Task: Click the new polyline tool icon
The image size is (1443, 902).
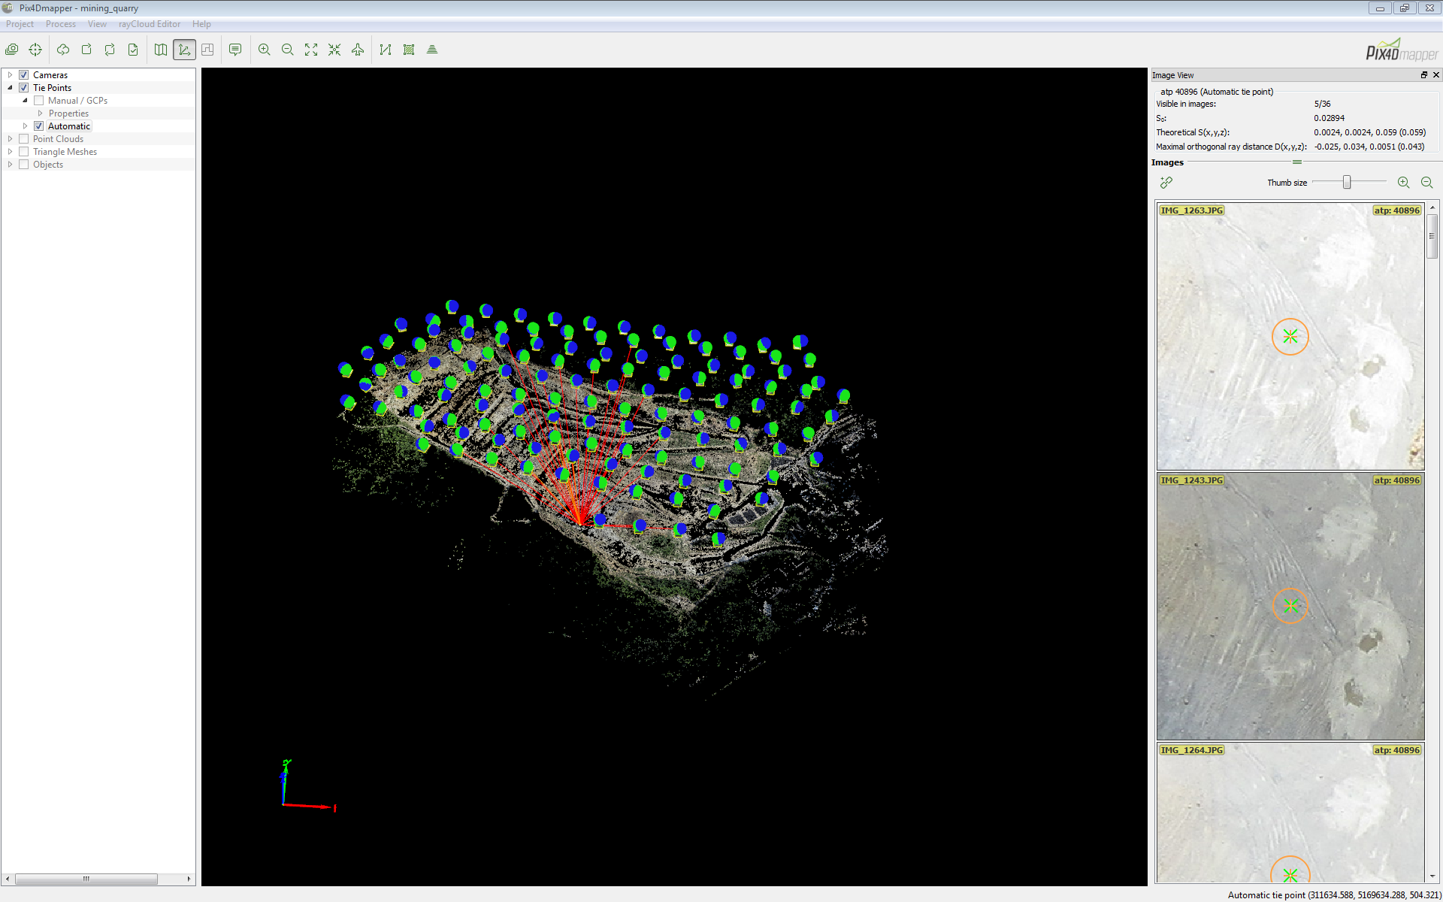Action: tap(386, 50)
